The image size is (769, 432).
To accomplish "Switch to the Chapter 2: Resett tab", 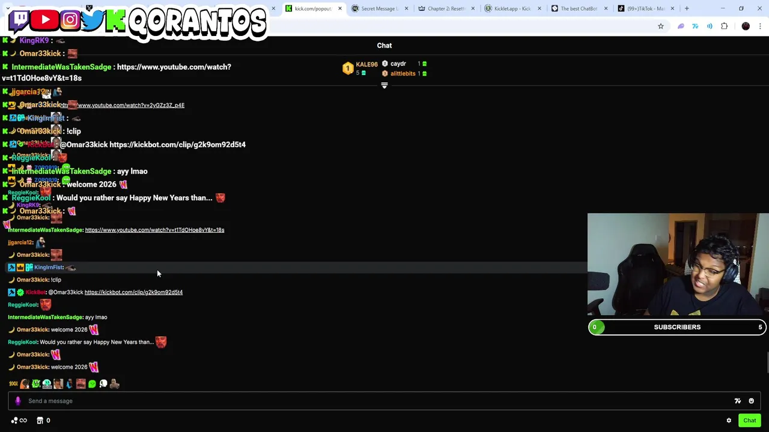I will pyautogui.click(x=446, y=8).
